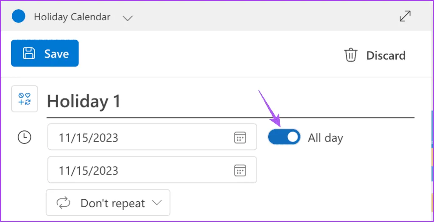Click the start date text field
434x222 pixels.
click(x=140, y=137)
